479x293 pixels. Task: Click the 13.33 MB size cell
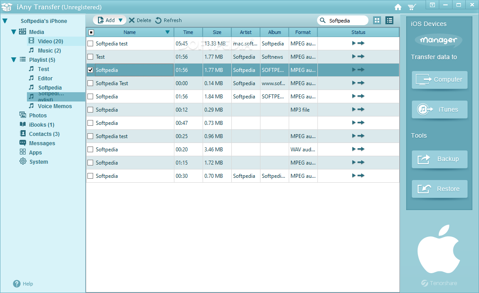pyautogui.click(x=217, y=44)
